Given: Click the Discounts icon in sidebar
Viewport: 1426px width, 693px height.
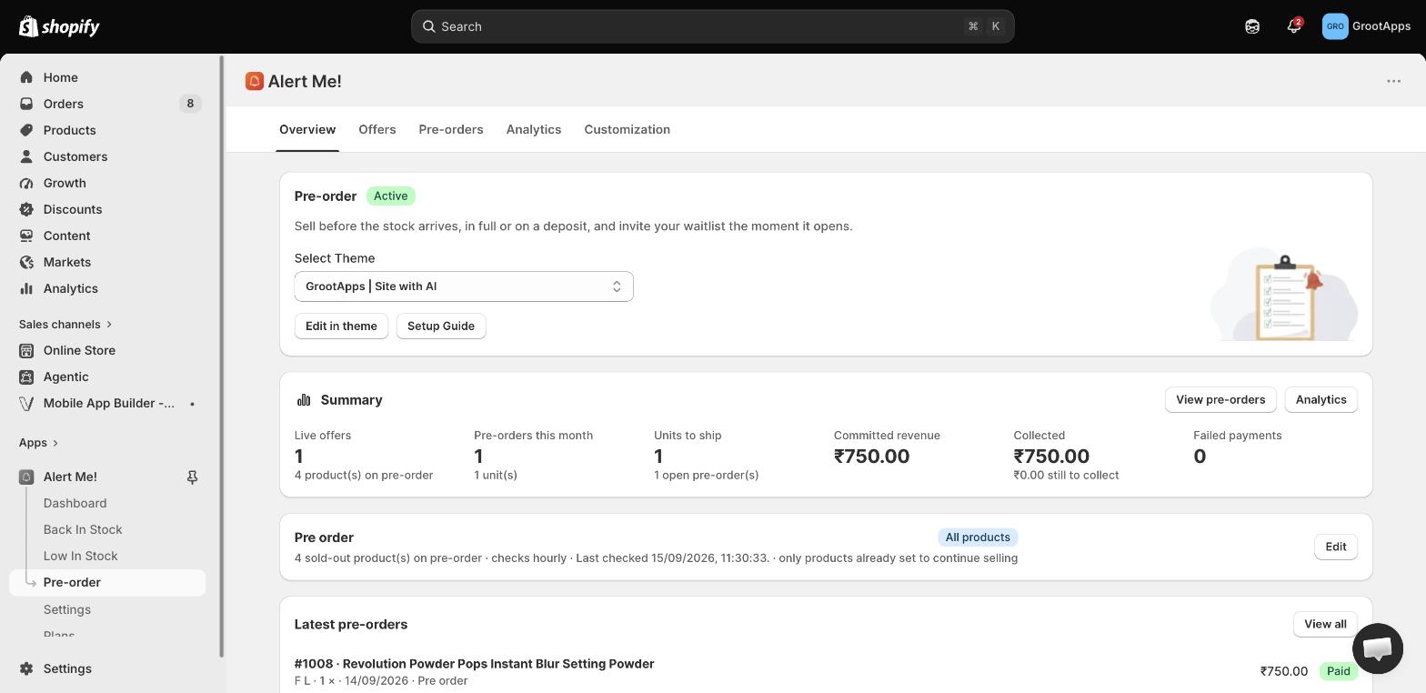Looking at the screenshot, I should click(26, 209).
